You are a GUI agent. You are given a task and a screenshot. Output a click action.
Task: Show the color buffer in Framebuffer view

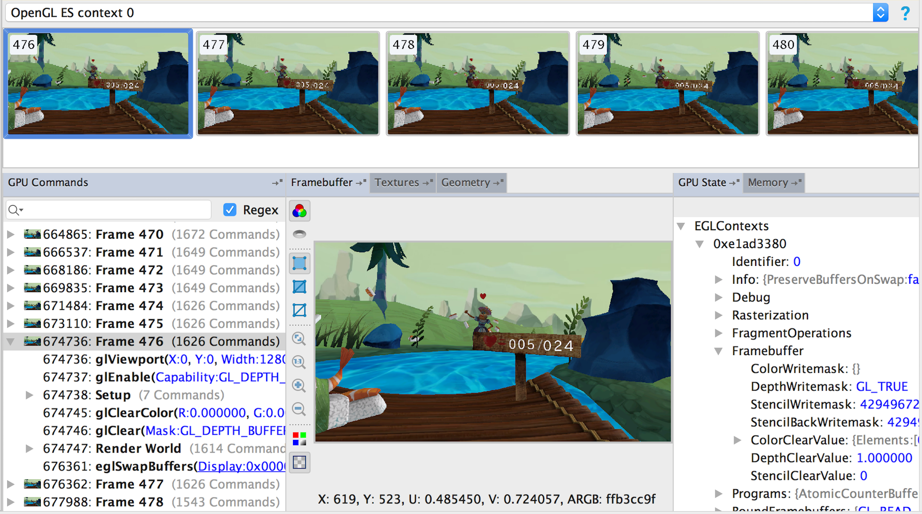click(300, 211)
